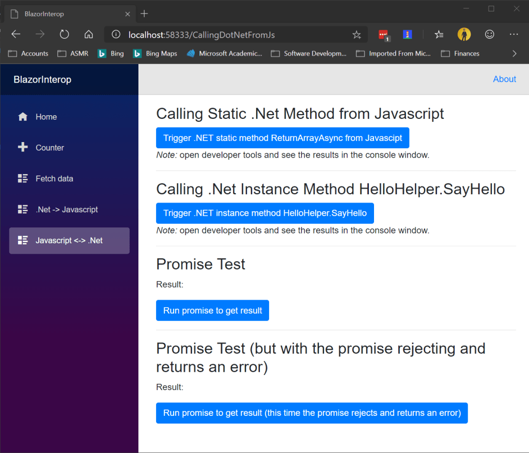Screen dimensions: 529x453
Task: Click the browser back arrow
Action: tap(16, 35)
